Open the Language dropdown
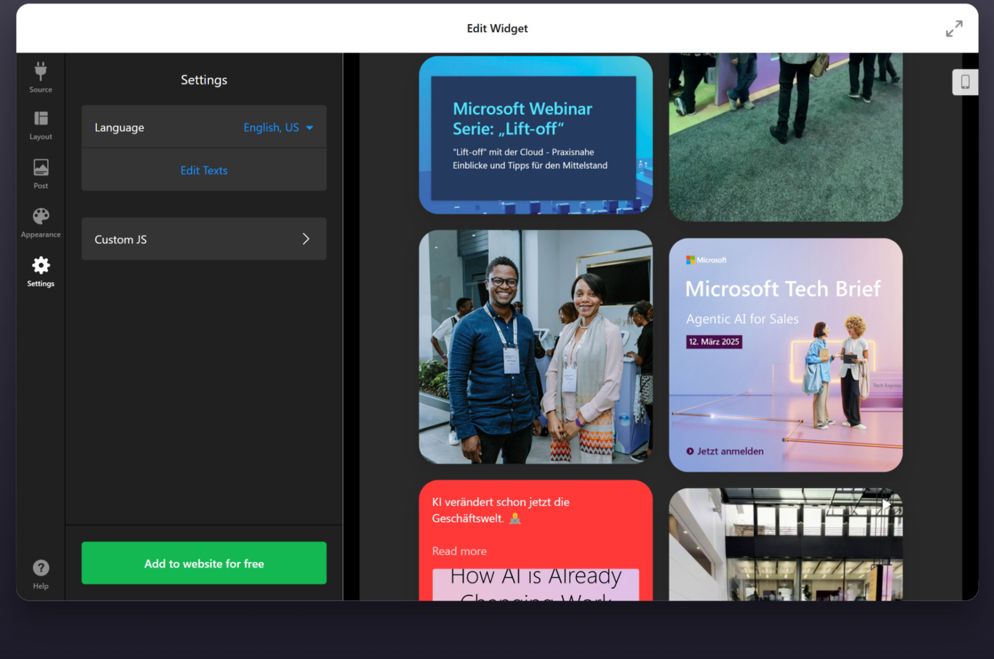 [278, 127]
